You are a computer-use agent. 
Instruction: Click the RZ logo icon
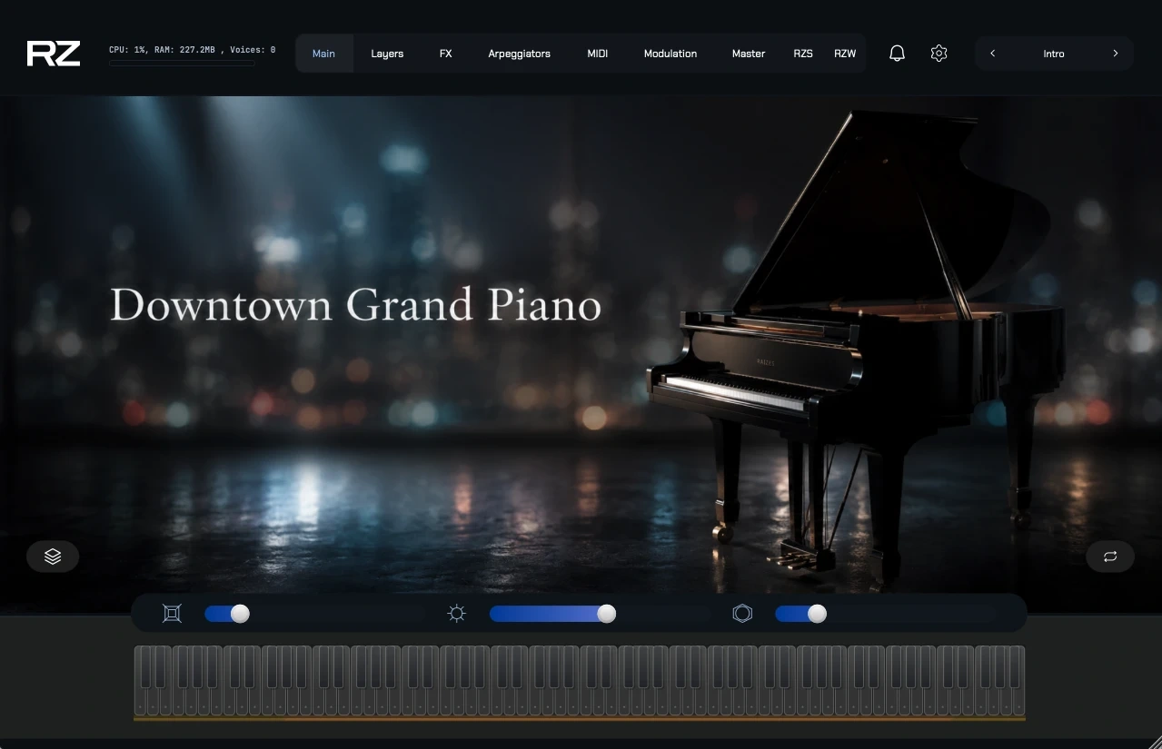click(x=54, y=54)
